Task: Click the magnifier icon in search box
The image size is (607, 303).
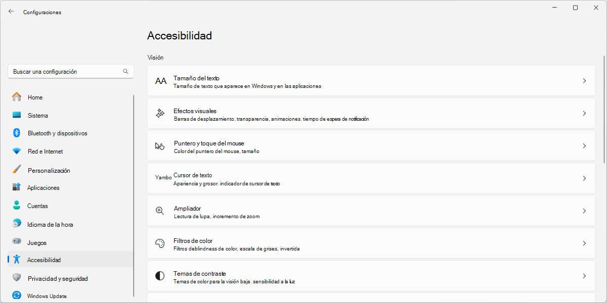Action: (x=125, y=72)
